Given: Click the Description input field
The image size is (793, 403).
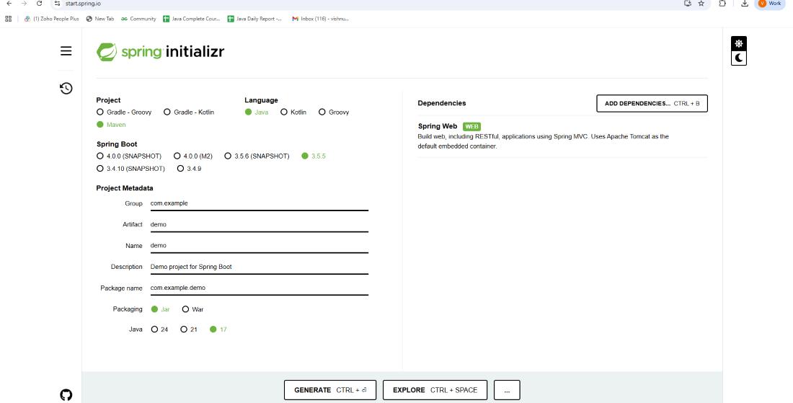Looking at the screenshot, I should pos(259,267).
